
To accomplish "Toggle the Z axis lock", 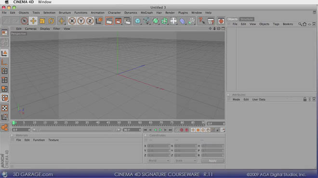I will pos(90,21).
